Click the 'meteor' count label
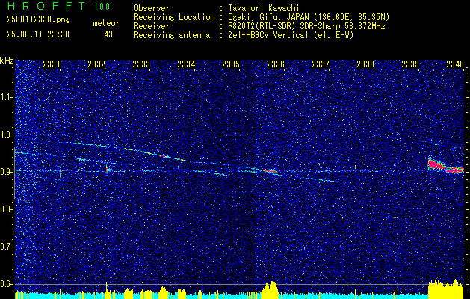Screen dimensions: 470x299 (x=106, y=23)
